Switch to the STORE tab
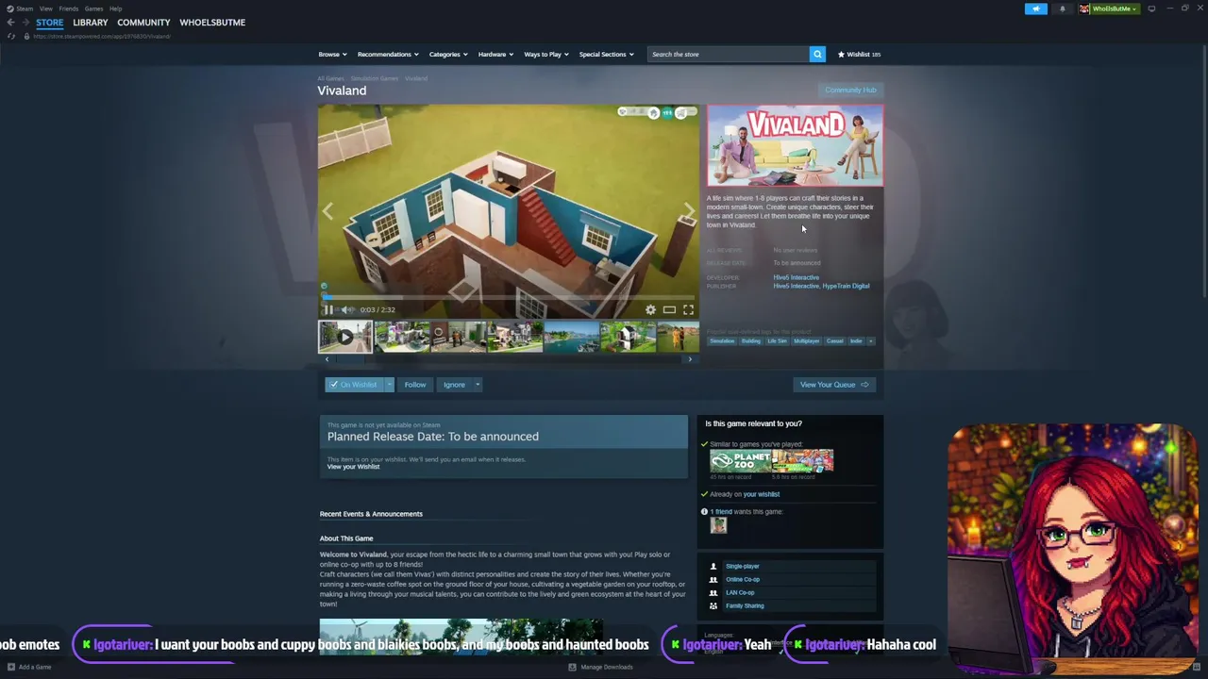This screenshot has width=1208, height=679. 50,23
